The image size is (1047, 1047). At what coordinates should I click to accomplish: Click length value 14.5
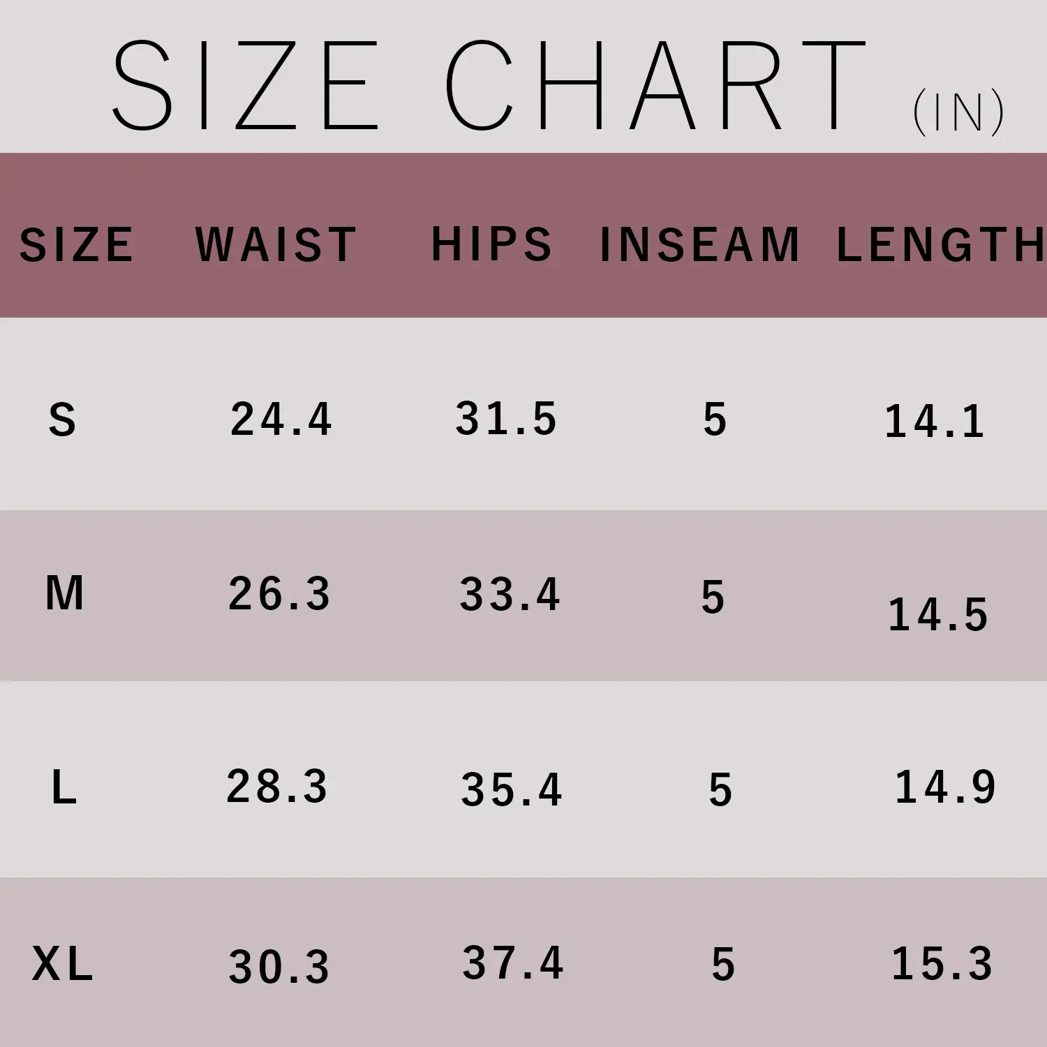coord(937,615)
